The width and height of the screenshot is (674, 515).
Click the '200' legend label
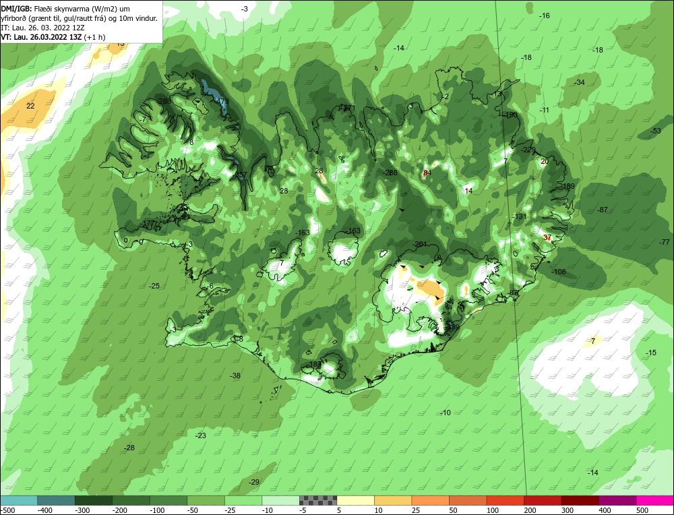click(530, 510)
